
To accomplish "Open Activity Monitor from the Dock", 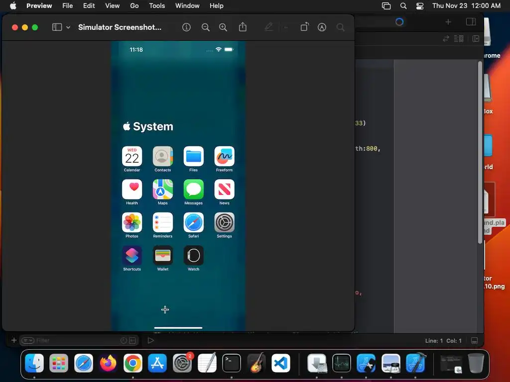I will [342, 363].
